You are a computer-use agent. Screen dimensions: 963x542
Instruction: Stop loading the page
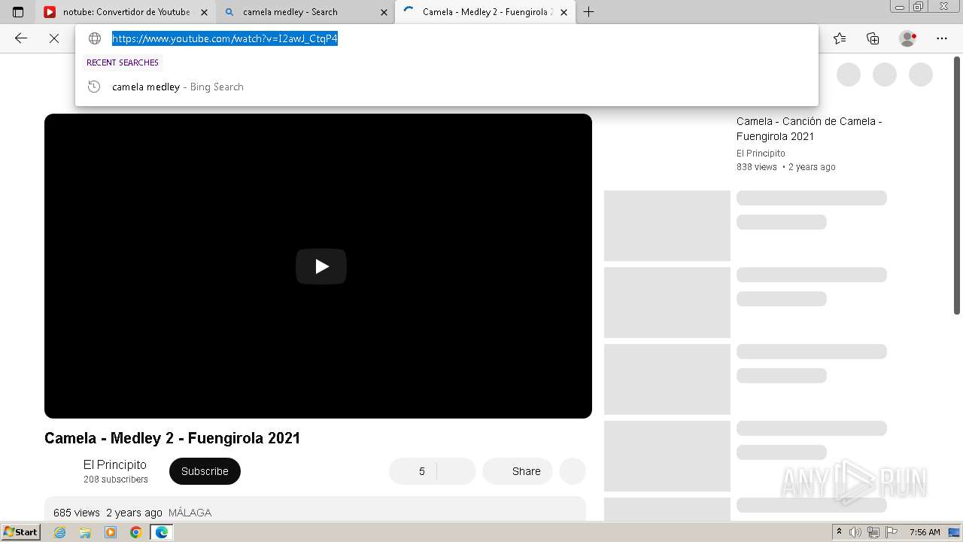click(54, 38)
